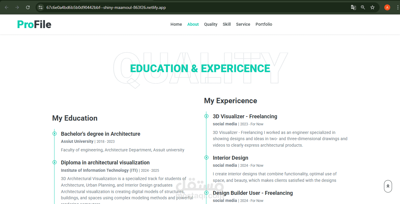This screenshot has width=400, height=204.
Task: Click the Faculty of engineering description line
Action: pos(123,150)
